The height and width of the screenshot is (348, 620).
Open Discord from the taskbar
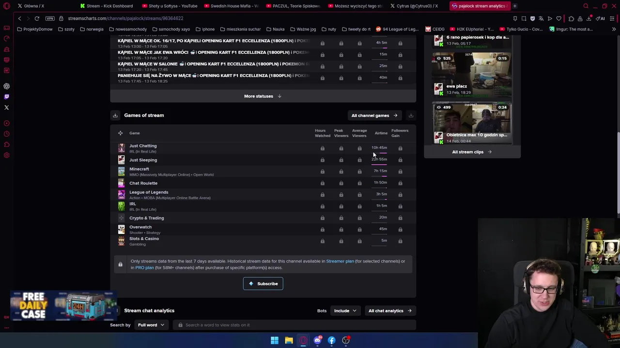[x=317, y=340]
